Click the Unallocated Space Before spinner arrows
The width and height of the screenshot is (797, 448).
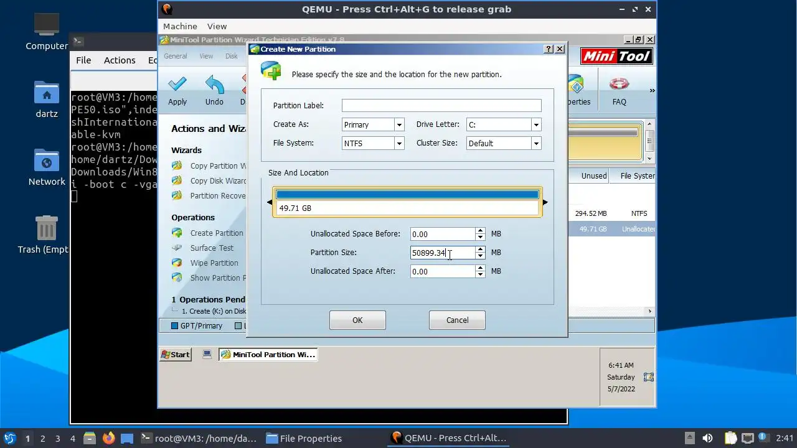tap(480, 234)
